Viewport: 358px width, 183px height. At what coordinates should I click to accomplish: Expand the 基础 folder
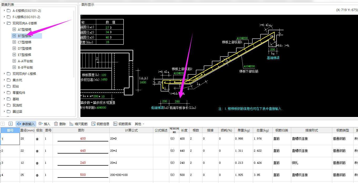click(4, 99)
